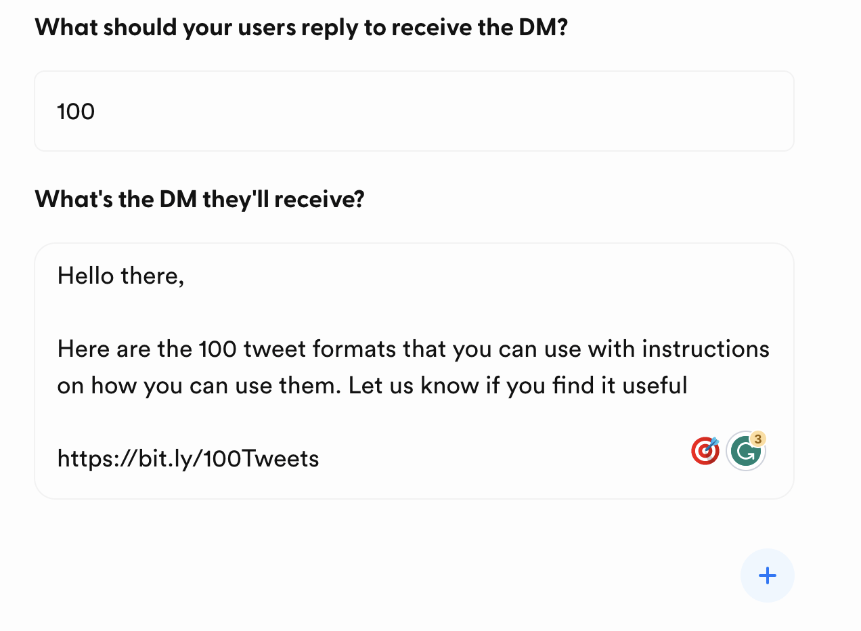861x631 pixels.
Task: Open Grammarly corrections for the DM text
Action: coord(745,450)
